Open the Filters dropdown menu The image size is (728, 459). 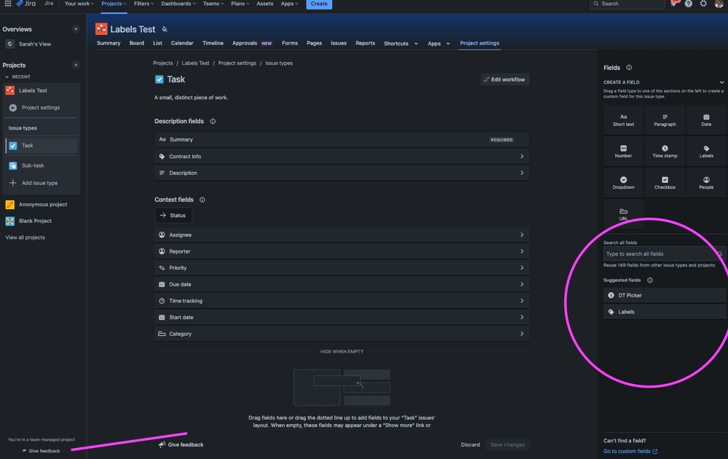pyautogui.click(x=144, y=4)
